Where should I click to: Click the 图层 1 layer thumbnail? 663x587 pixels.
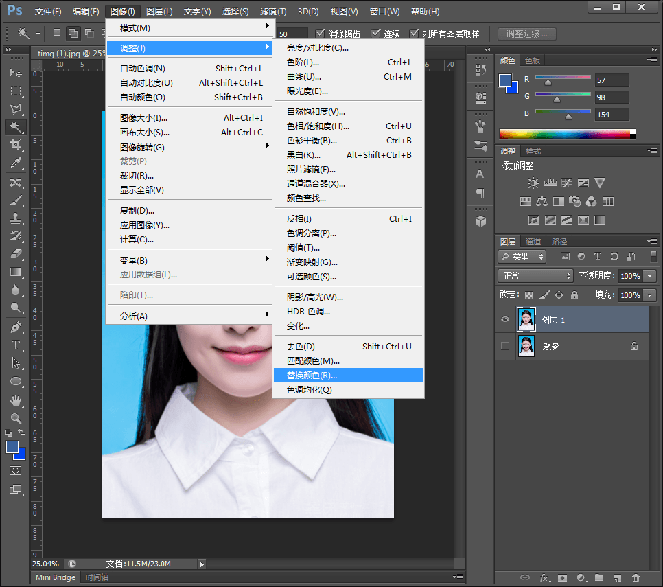click(x=526, y=319)
